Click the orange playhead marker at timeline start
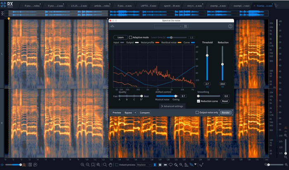289x170 pixels. [9, 19]
